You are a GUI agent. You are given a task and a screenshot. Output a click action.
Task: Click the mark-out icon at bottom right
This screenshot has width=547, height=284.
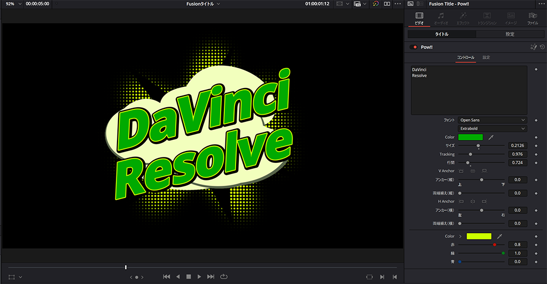click(x=395, y=277)
